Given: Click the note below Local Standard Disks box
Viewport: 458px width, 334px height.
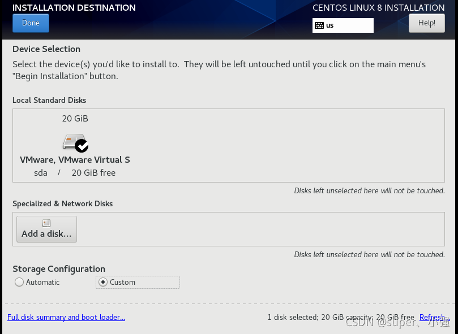Looking at the screenshot, I should [x=369, y=191].
